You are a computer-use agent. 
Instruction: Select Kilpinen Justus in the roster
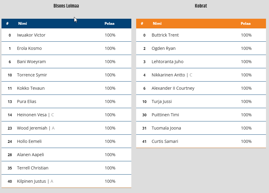(31, 181)
